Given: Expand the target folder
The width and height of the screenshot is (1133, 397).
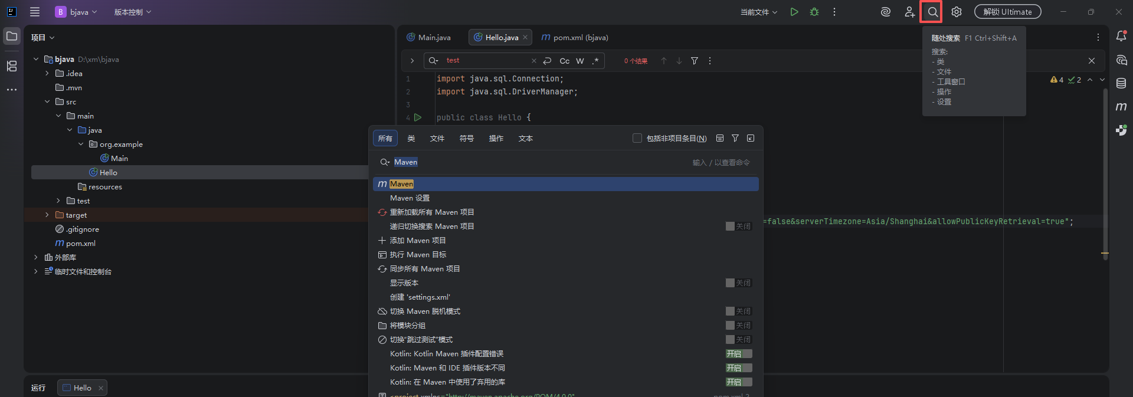Looking at the screenshot, I should (x=47, y=215).
